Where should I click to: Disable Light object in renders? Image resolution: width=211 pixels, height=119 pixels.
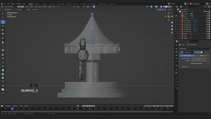coord(209,36)
